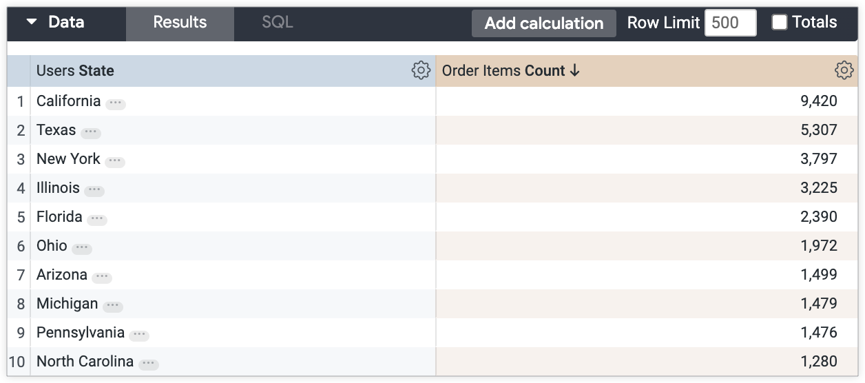Switch to the SQL tab
The height and width of the screenshot is (383, 865).
(x=278, y=22)
